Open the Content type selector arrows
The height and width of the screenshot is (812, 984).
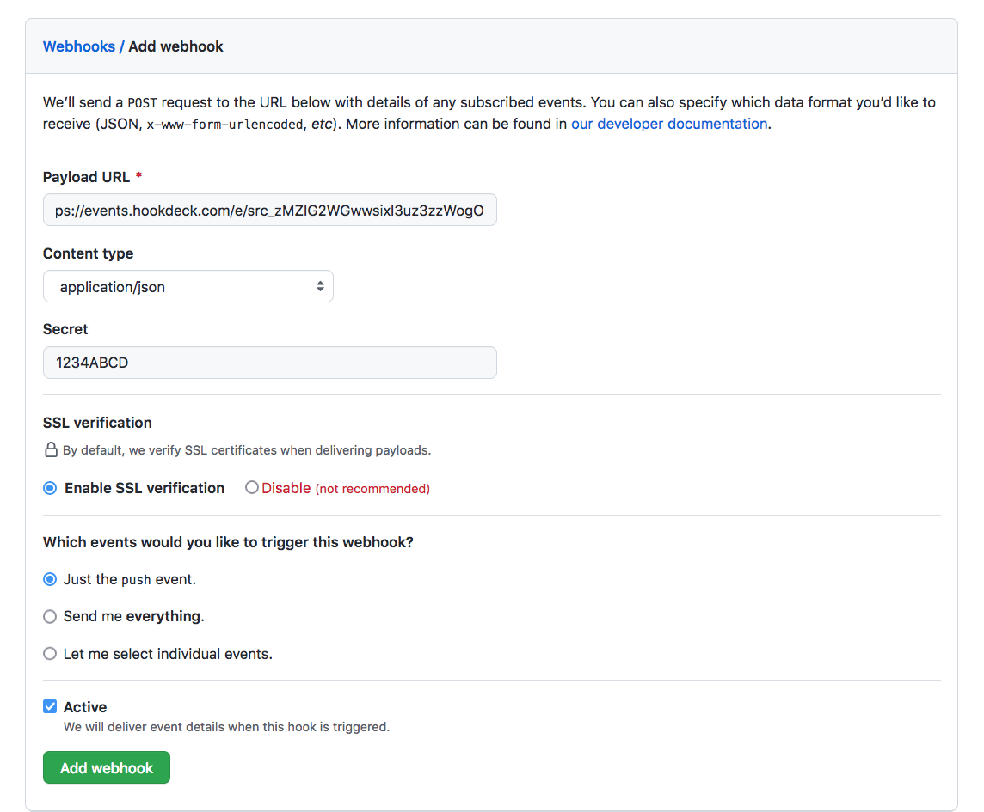pyautogui.click(x=322, y=285)
